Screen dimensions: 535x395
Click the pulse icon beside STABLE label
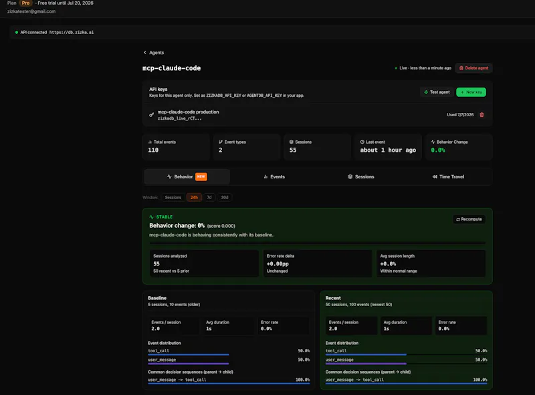152,217
